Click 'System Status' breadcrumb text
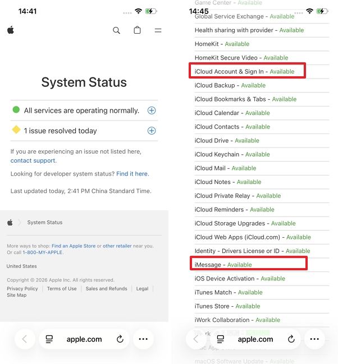Viewport: 338px width, 364px height. (x=45, y=223)
